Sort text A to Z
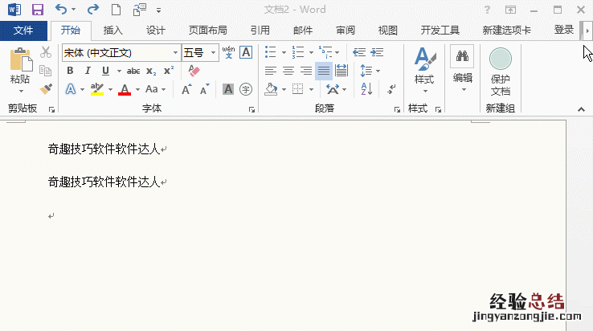 pyautogui.click(x=367, y=89)
